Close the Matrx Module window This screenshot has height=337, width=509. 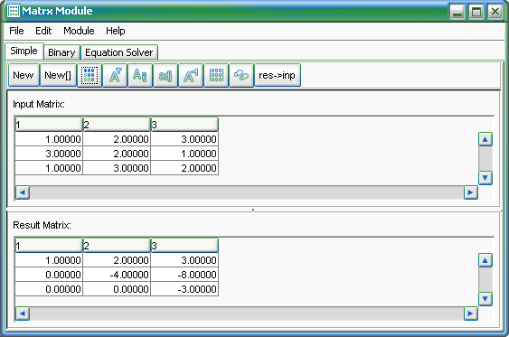(x=495, y=12)
